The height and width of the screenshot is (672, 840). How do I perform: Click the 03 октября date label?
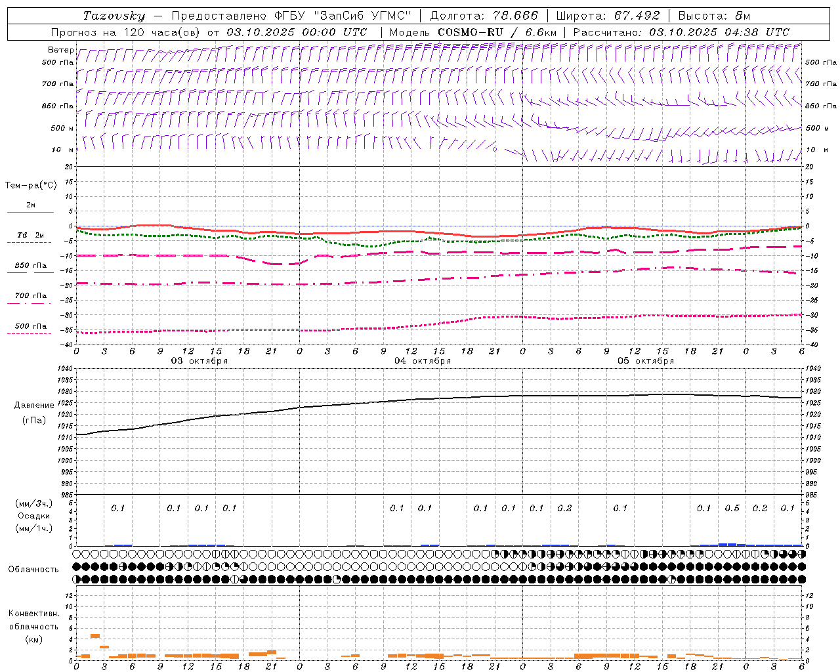[199, 360]
